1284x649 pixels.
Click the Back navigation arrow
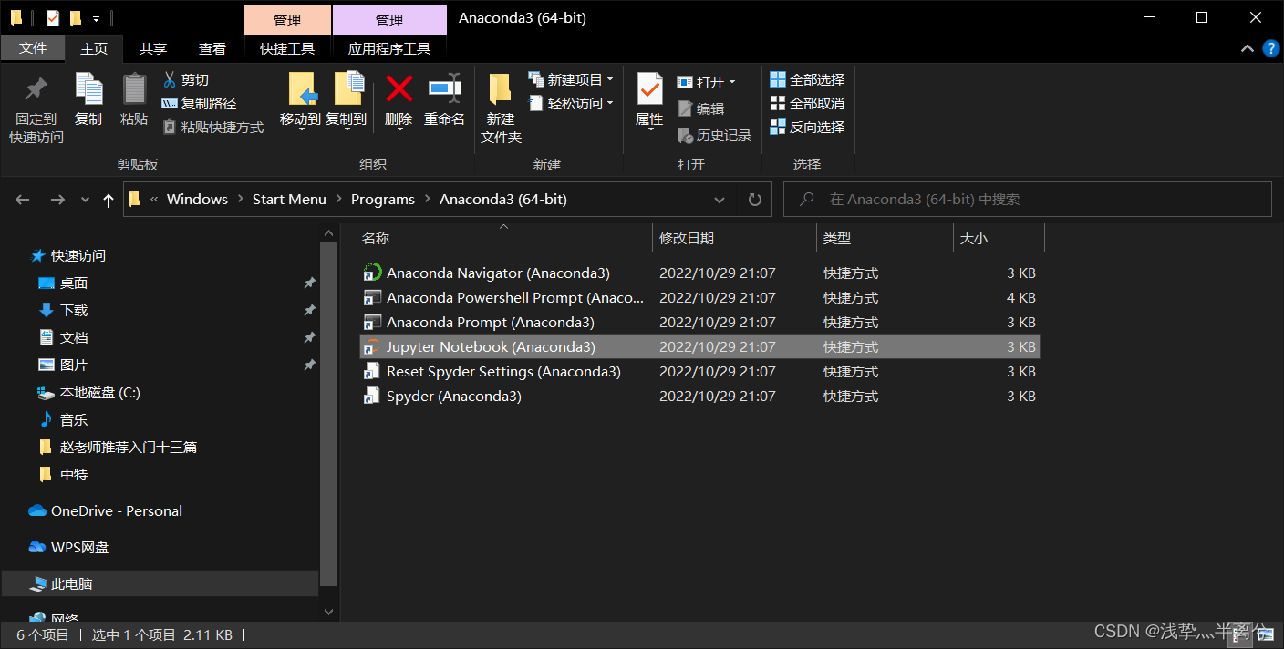(23, 199)
